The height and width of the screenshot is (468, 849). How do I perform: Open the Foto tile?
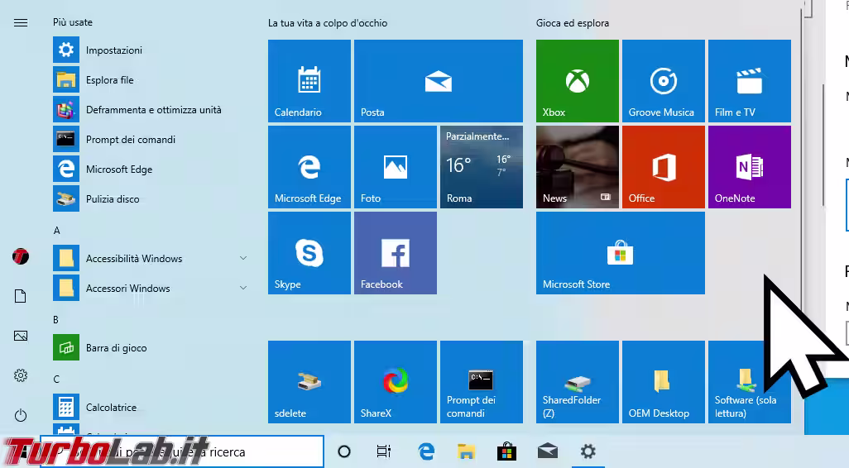pyautogui.click(x=396, y=167)
